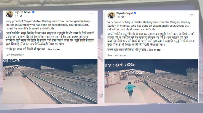Open the Piyush Goyal name link on the right
Viewport: 203px width, 113px height.
(124, 13)
